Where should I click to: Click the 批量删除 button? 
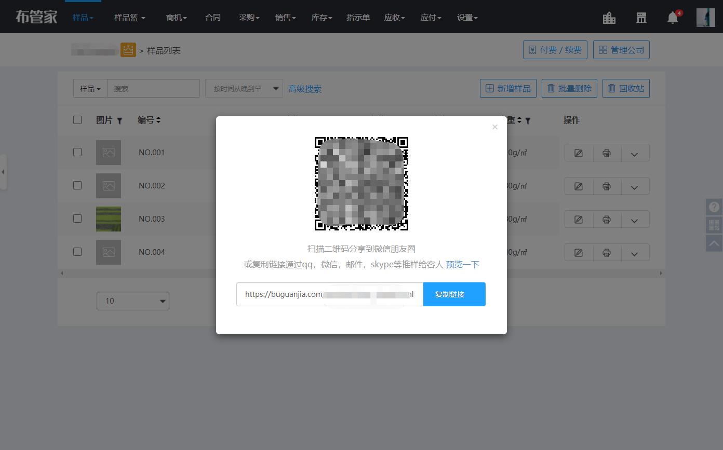coord(570,88)
